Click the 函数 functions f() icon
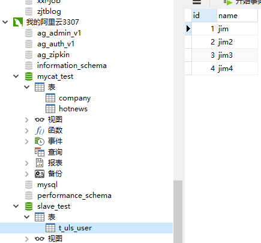 tap(40, 131)
